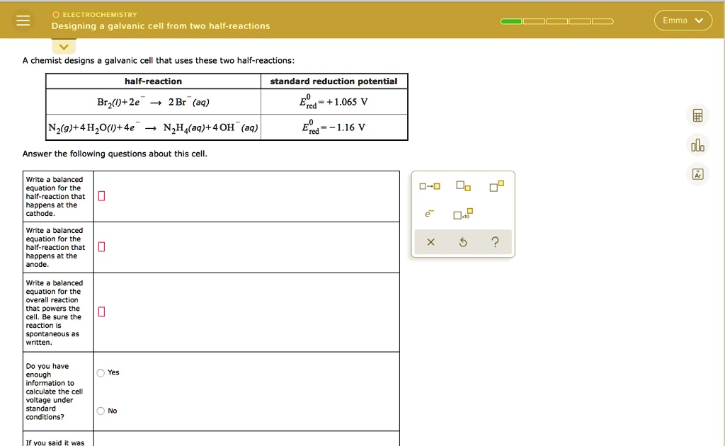Collapse the question header chevron
Viewport: 725px width, 446px height.
64,47
